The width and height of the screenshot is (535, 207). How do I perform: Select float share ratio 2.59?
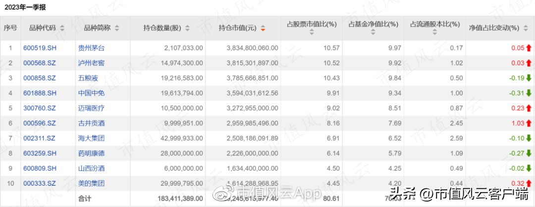(458, 138)
